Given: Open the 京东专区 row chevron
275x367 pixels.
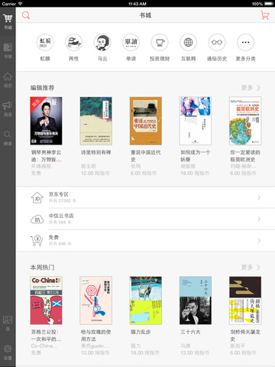Looking at the screenshot, I should (259, 197).
